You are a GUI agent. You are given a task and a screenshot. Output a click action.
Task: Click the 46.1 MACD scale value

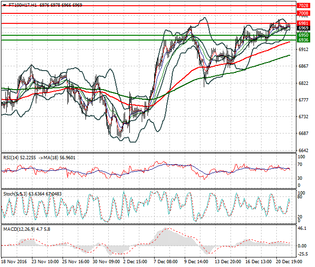pyautogui.click(x=302, y=228)
